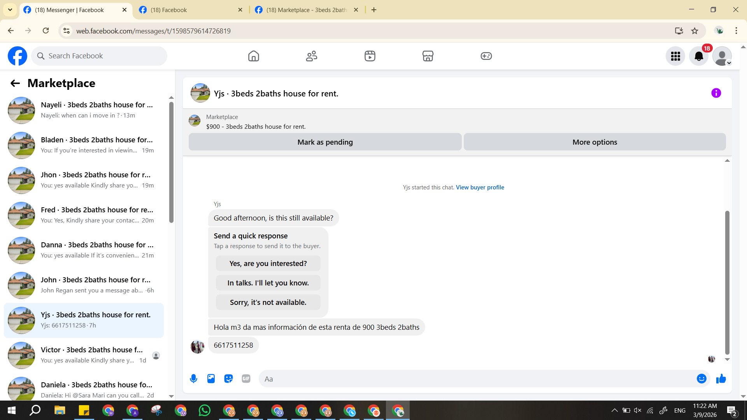Attach a photo using the image icon
The width and height of the screenshot is (747, 420).
(211, 379)
